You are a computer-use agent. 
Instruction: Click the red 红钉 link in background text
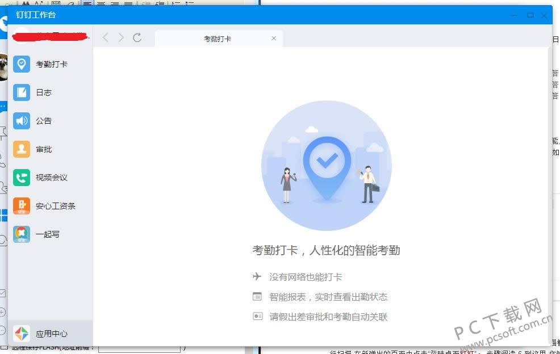(468, 351)
